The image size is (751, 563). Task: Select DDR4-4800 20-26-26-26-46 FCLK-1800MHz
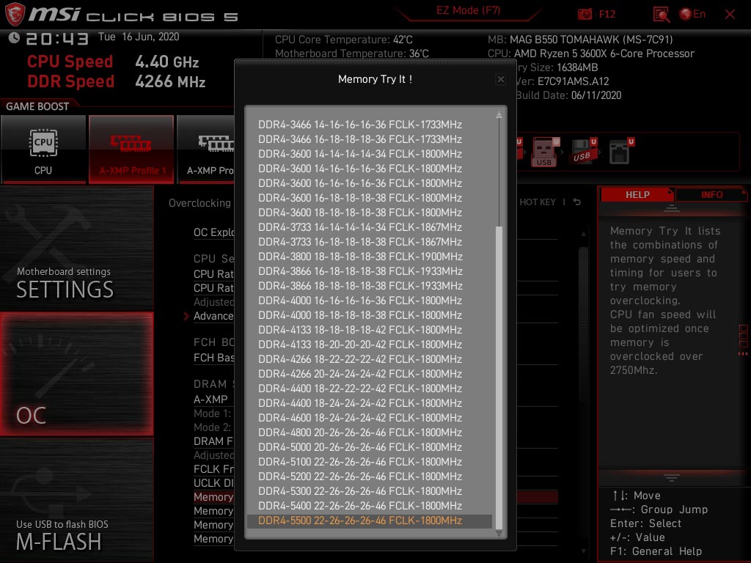click(359, 433)
